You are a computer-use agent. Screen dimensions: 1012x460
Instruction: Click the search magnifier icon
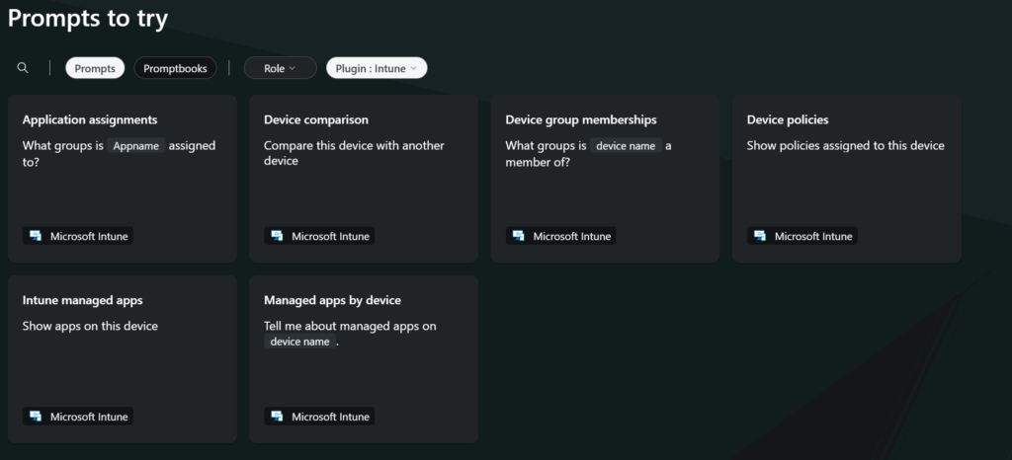click(23, 68)
